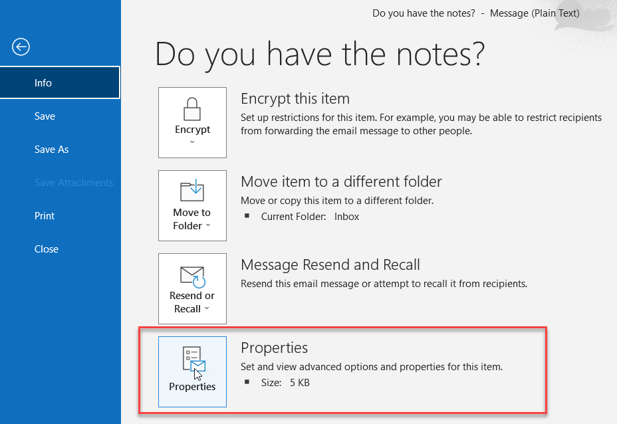This screenshot has height=424, width=617.
Task: Click the "Encrypt this item" heading
Action: [295, 99]
